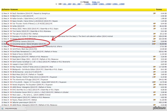Open the Call of Juarez: Gunslinger title

coord(41,62)
